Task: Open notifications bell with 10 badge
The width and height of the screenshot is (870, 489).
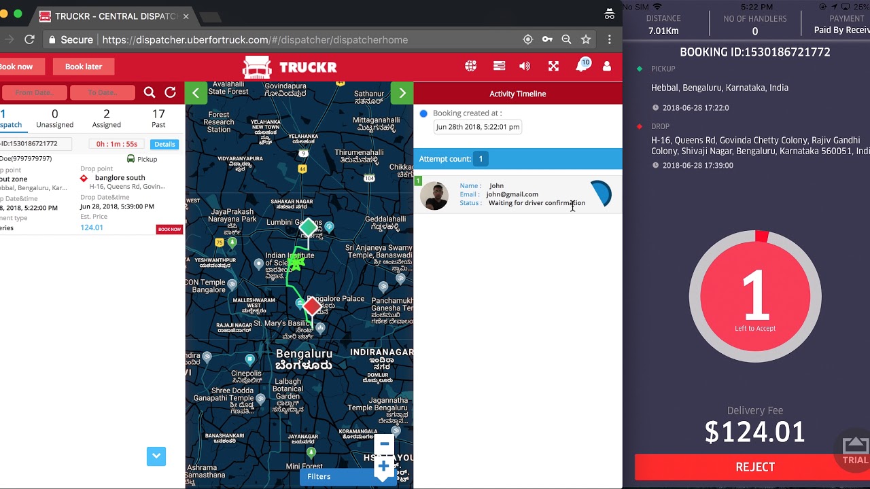Action: click(x=582, y=65)
